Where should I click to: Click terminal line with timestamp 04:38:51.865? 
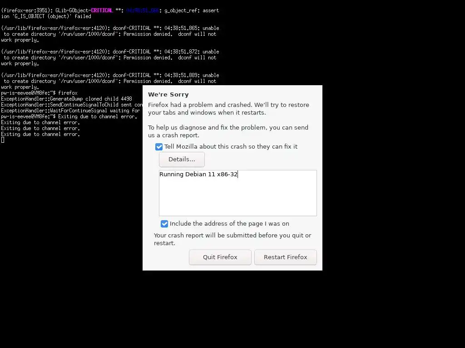point(110,28)
